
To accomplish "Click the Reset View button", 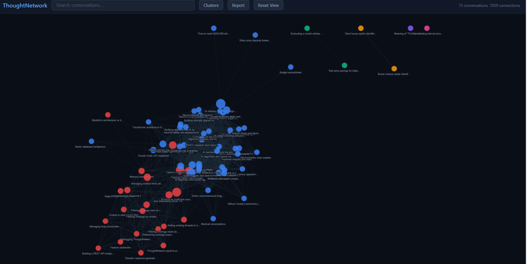I will coord(268,5).
